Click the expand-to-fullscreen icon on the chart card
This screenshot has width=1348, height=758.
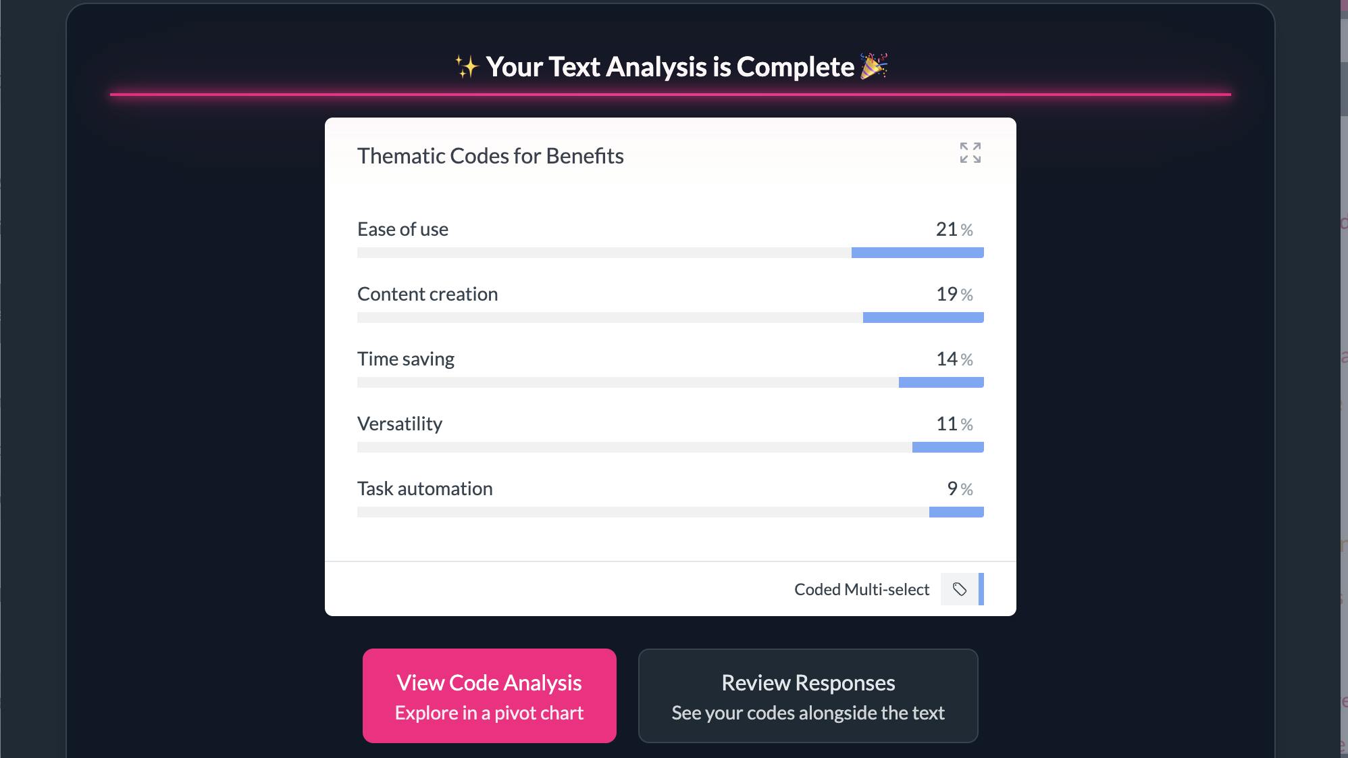970,154
